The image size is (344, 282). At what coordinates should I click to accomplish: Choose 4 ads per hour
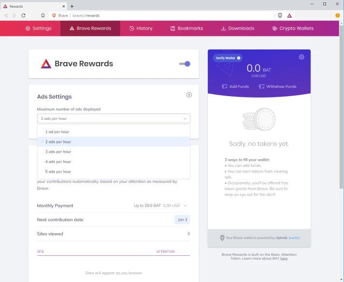click(x=114, y=162)
